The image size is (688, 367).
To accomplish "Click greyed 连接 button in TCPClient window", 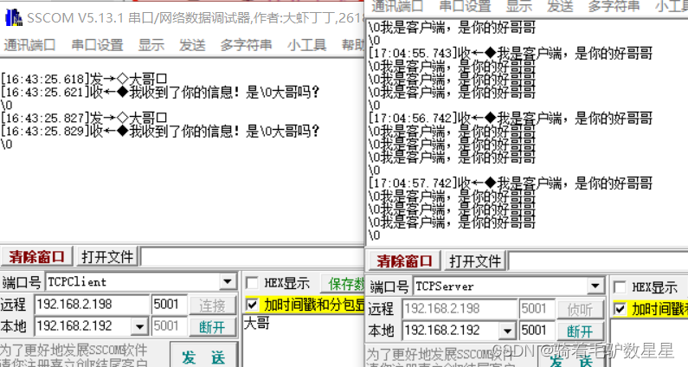I will pyautogui.click(x=212, y=306).
